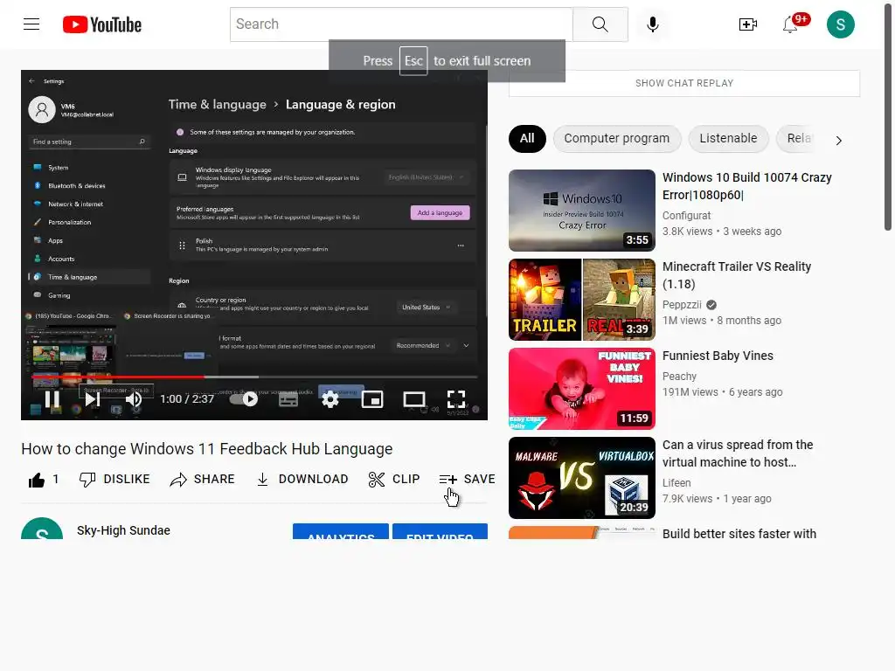Show chat replay
Viewport: 895px width, 671px height.
point(684,83)
